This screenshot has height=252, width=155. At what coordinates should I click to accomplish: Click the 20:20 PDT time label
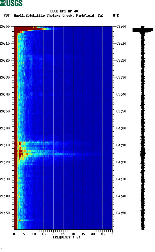click(x=5, y=60)
